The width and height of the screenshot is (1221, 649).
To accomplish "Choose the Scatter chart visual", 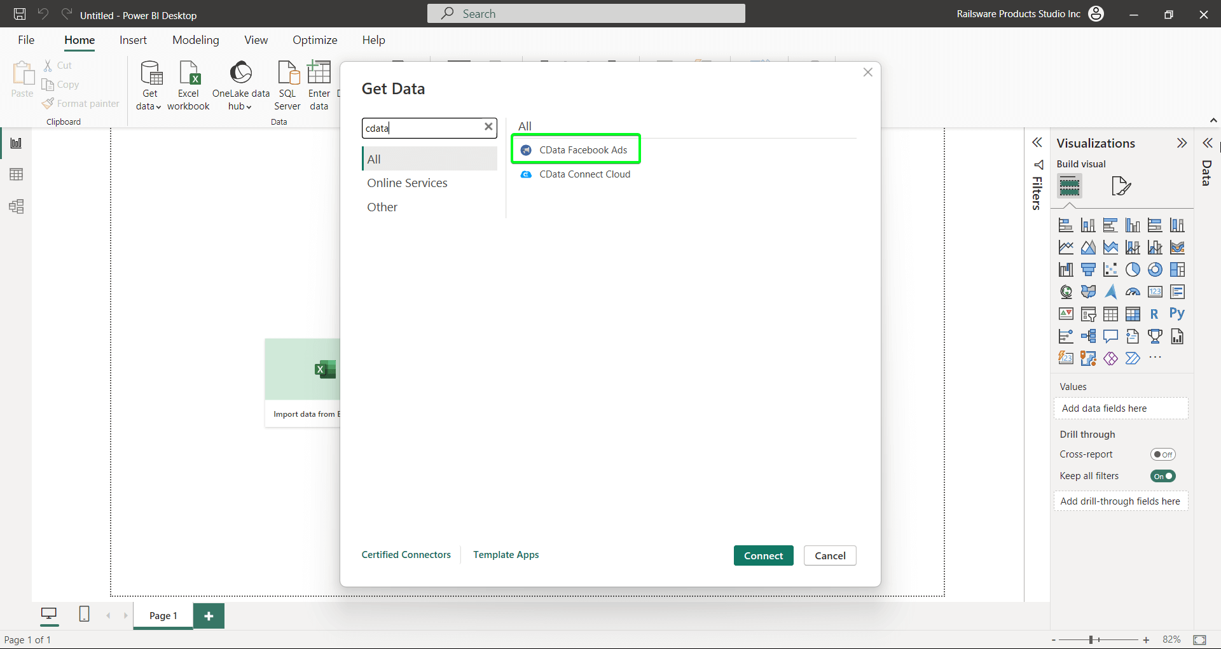I will pos(1110,270).
